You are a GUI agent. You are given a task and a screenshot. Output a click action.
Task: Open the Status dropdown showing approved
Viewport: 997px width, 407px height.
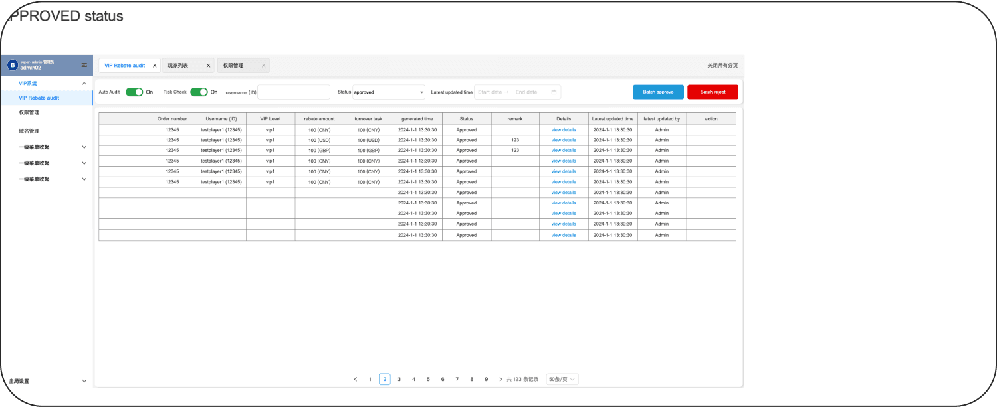(389, 92)
